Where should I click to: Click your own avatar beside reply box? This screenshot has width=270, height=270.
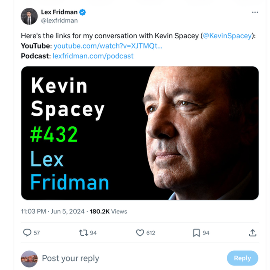(29, 259)
